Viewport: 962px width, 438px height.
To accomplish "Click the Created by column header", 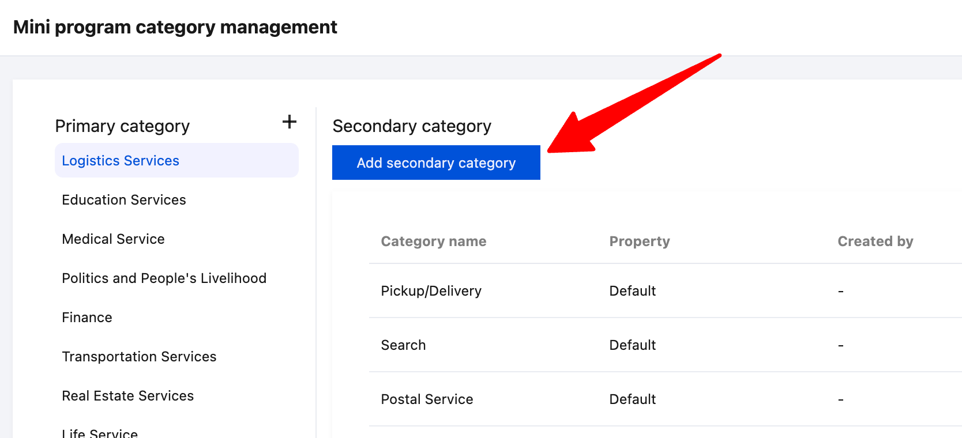I will [875, 241].
